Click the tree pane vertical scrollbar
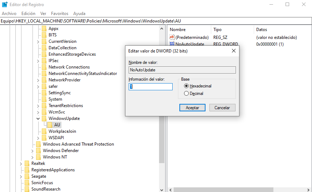 [162, 107]
